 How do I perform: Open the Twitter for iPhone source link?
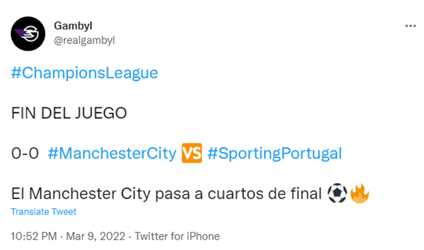[x=177, y=236]
